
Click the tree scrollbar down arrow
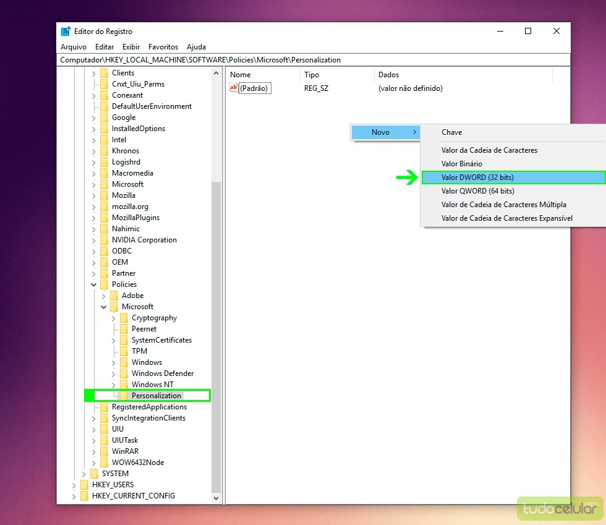point(216,498)
